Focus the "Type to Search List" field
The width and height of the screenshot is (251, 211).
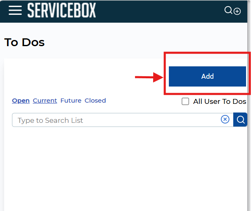coord(116,120)
